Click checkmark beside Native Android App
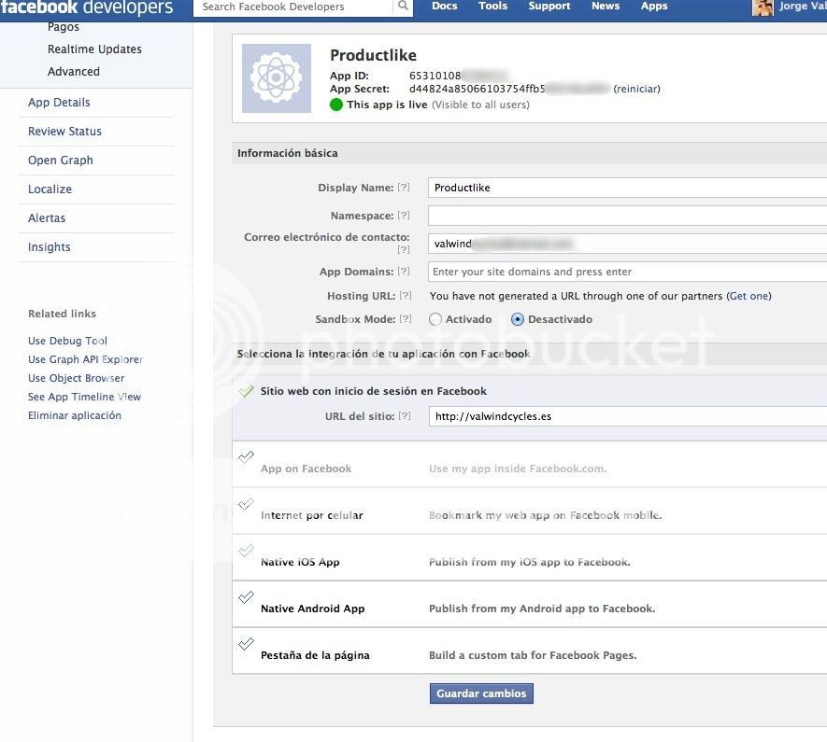This screenshot has height=742, width=827. pyautogui.click(x=246, y=597)
